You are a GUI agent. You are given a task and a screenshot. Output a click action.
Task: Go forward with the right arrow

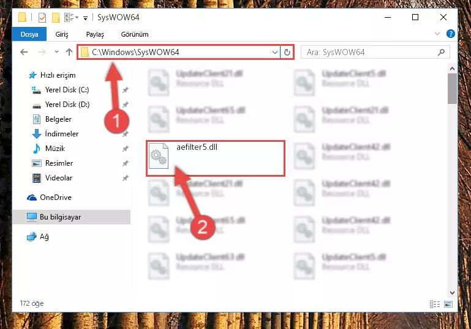click(x=42, y=52)
